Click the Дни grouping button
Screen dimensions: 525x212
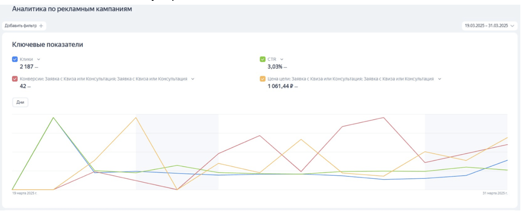[x=20, y=102]
